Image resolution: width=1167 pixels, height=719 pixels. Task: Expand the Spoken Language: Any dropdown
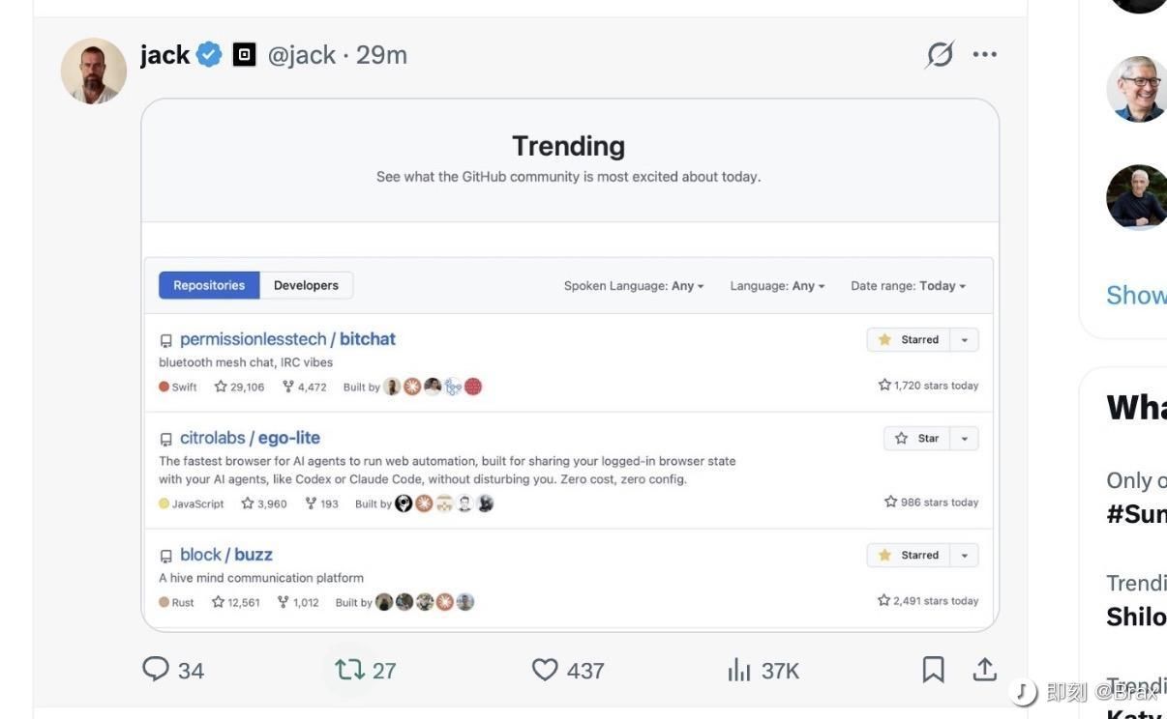click(x=634, y=286)
